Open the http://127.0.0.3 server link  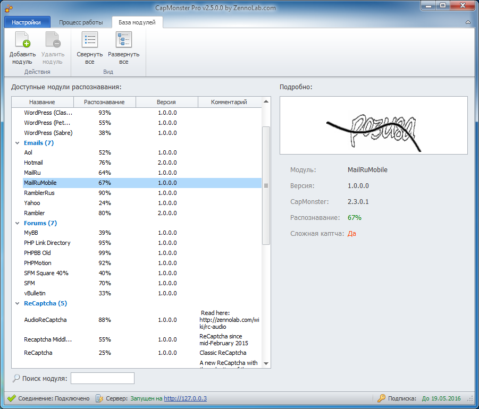[185, 398]
